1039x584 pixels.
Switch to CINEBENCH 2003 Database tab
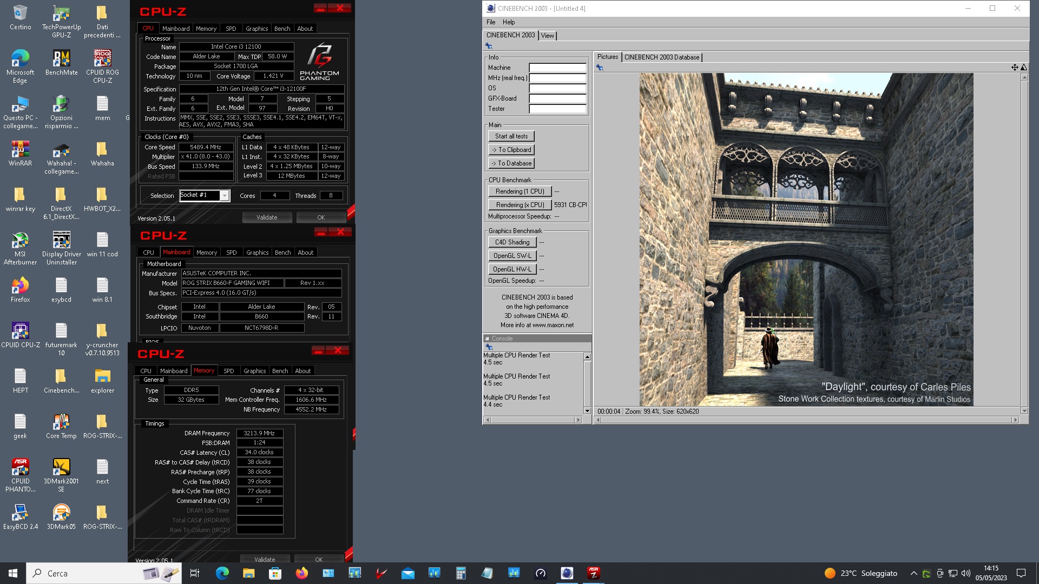pos(661,57)
